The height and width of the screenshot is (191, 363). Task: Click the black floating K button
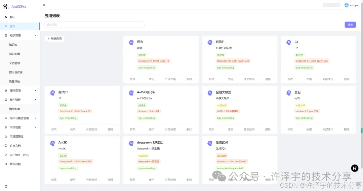click(355, 168)
